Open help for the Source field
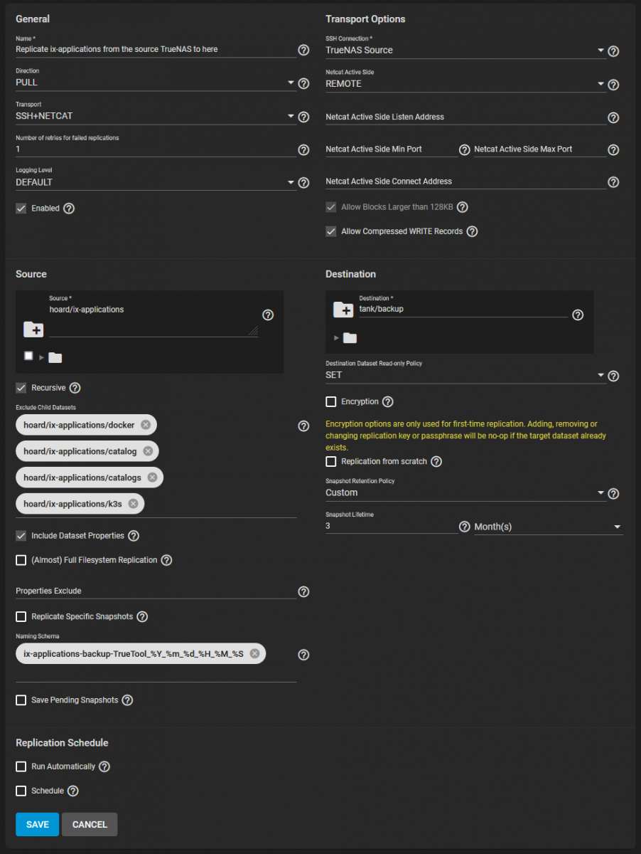 coord(268,315)
